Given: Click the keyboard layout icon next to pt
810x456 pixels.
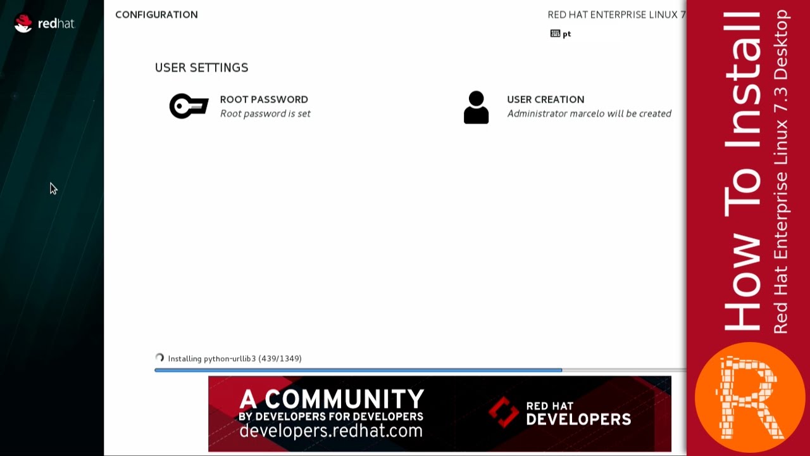Looking at the screenshot, I should (555, 34).
